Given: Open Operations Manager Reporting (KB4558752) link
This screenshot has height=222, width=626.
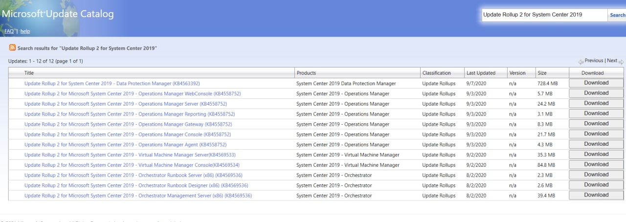Looking at the screenshot, I should (130, 114).
